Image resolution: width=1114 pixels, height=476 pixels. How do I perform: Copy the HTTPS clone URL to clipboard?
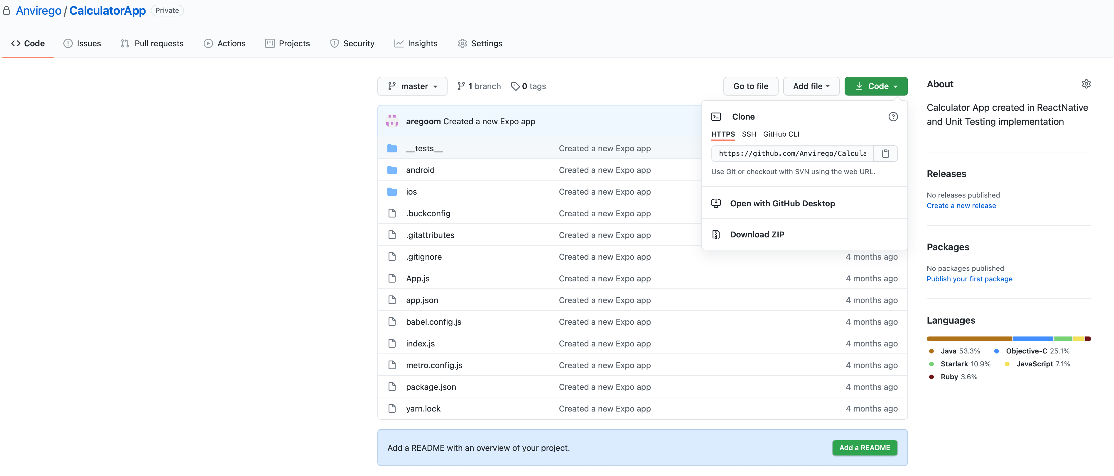885,153
